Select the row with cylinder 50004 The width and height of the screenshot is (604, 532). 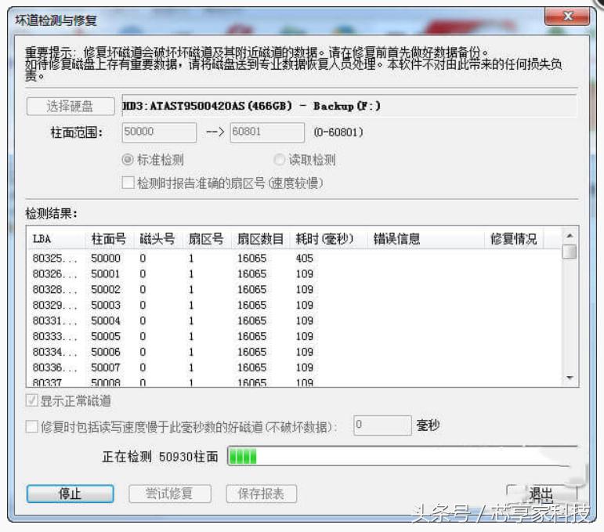pyautogui.click(x=295, y=320)
